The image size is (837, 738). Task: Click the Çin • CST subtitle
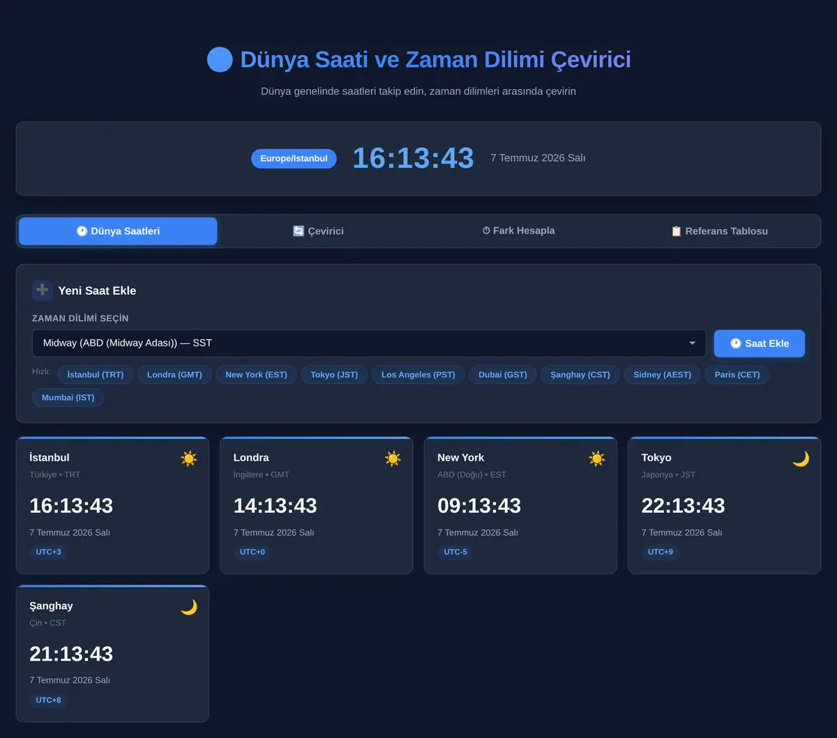click(x=48, y=623)
